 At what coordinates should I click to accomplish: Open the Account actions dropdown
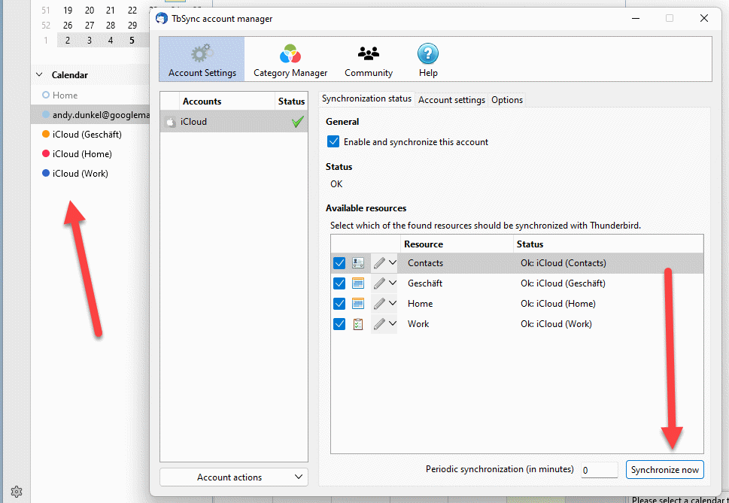[x=234, y=477]
